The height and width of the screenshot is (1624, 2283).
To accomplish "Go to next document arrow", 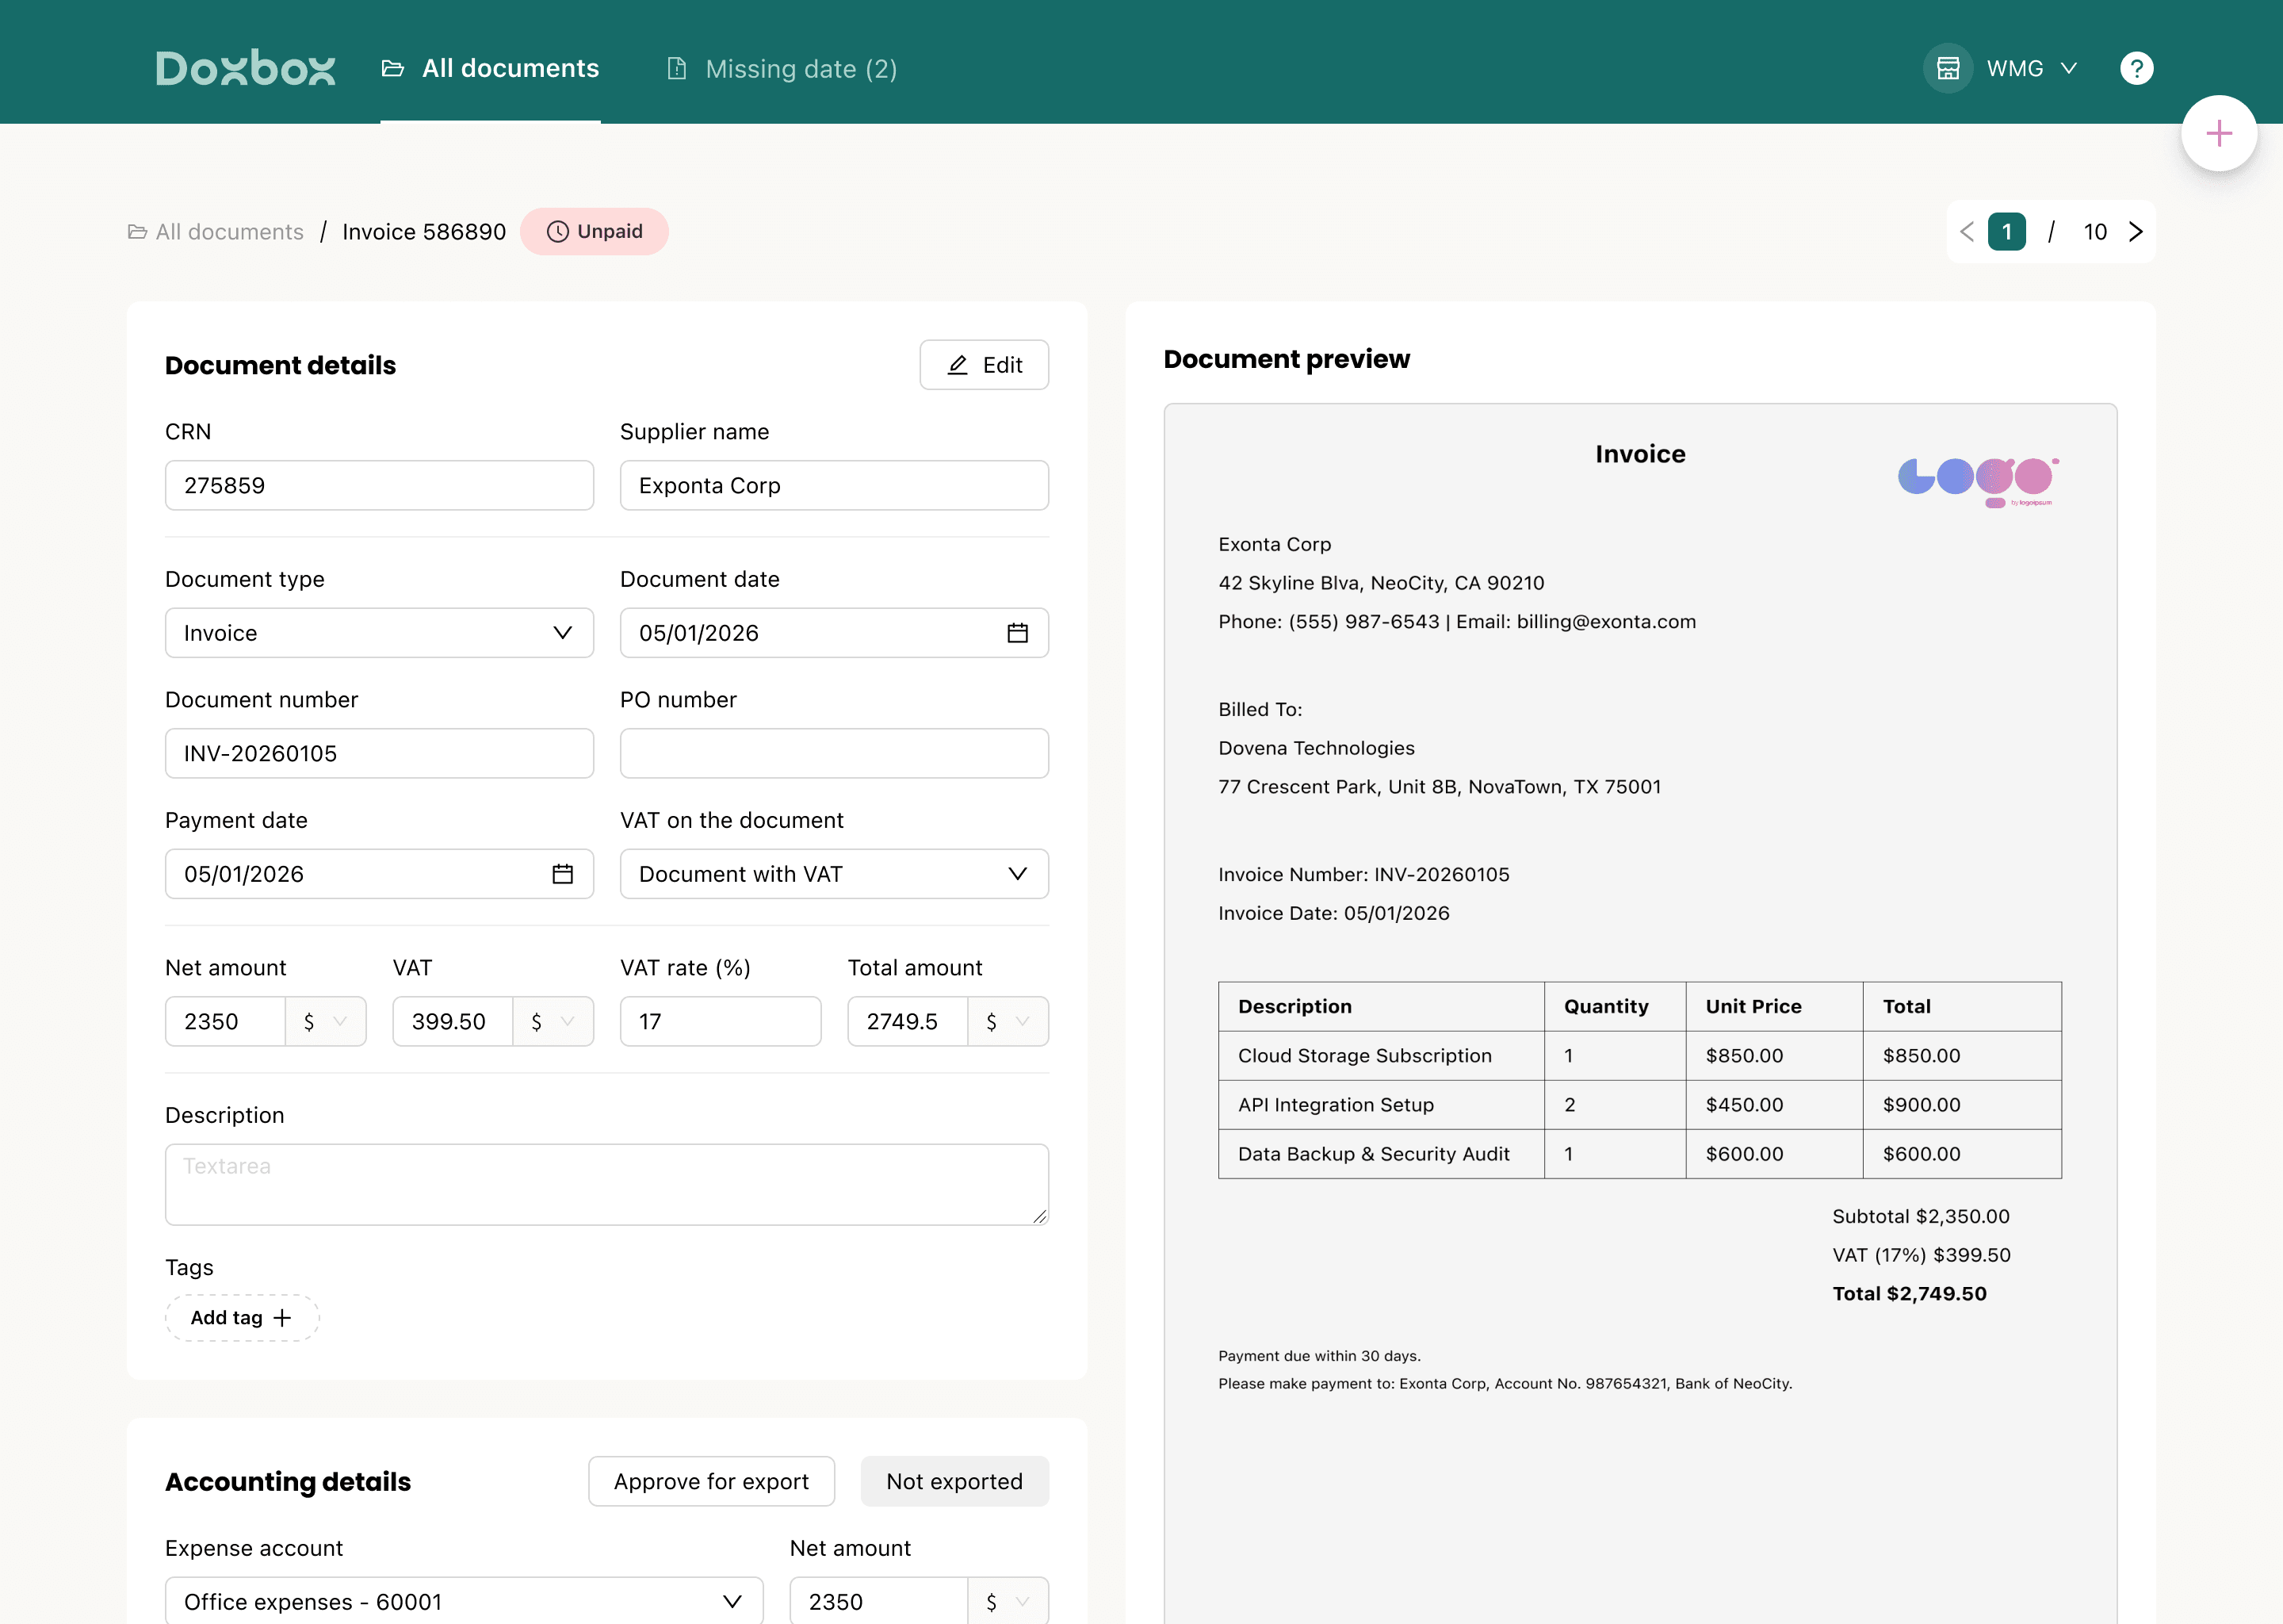I will click(x=2135, y=232).
